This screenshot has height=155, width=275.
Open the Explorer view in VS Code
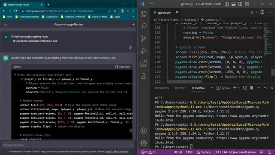tap(144, 14)
